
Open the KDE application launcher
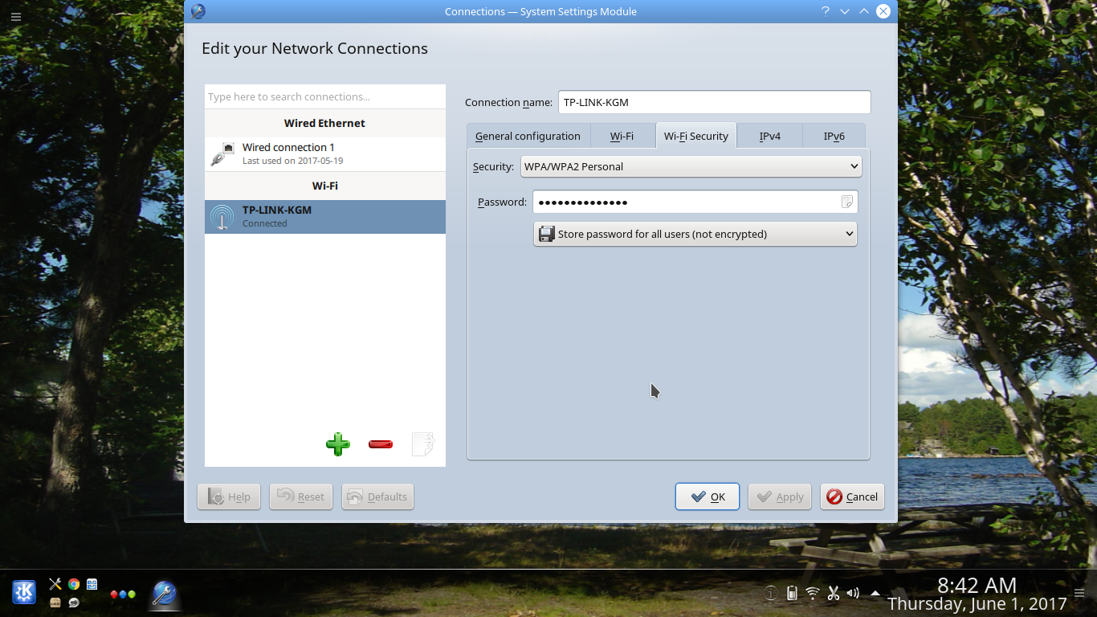point(24,593)
